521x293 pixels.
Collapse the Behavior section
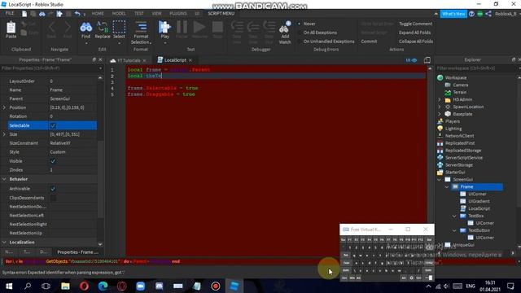[x=4, y=179]
